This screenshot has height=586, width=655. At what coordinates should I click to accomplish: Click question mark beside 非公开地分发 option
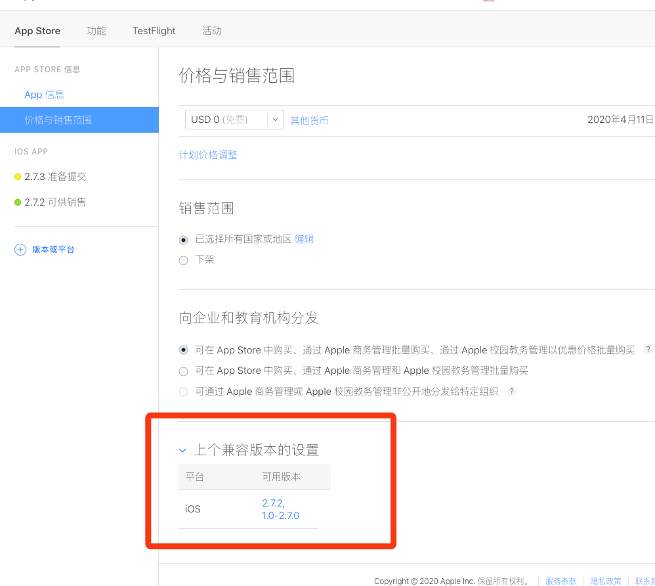coord(511,391)
